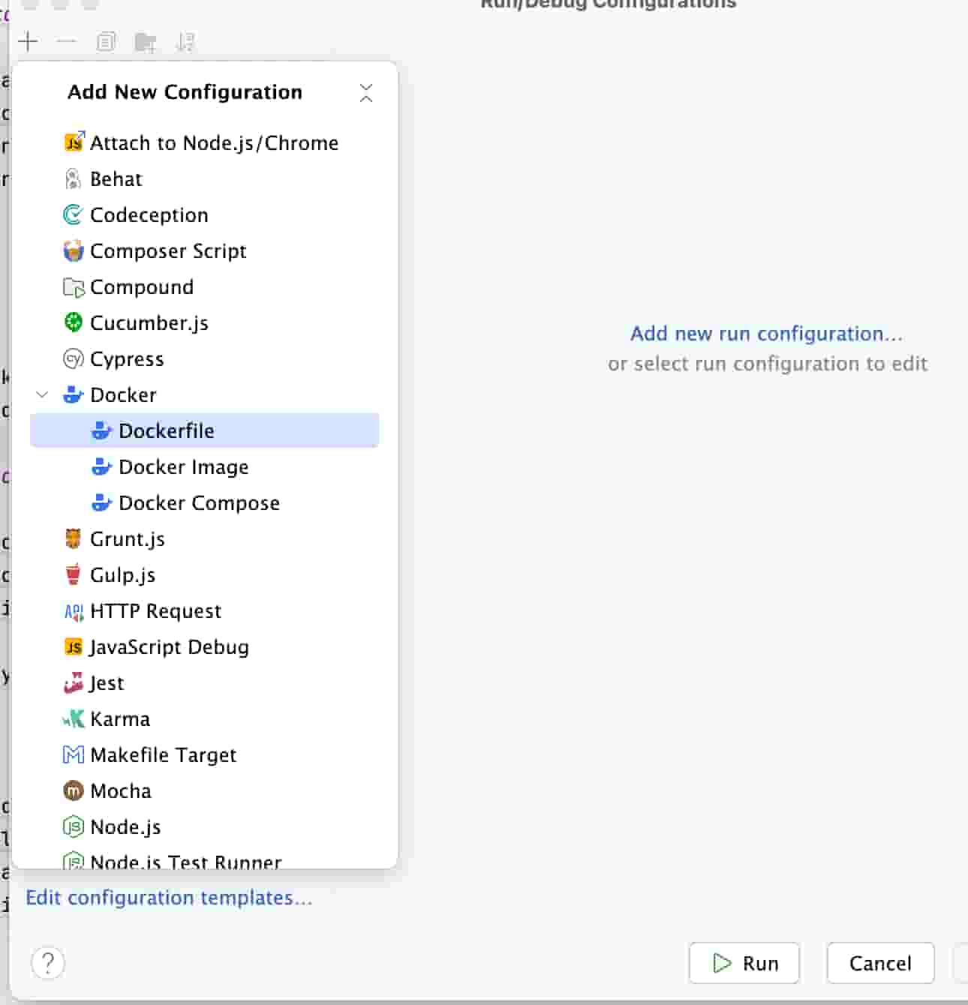Click the Docker Image whale icon

tap(101, 466)
